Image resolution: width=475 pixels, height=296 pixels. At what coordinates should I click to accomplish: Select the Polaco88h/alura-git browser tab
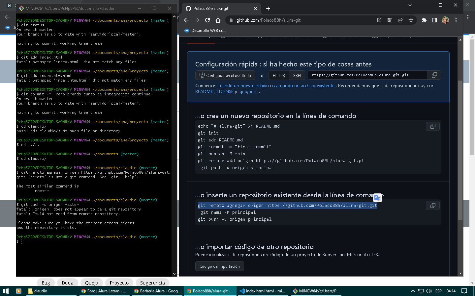221,9
